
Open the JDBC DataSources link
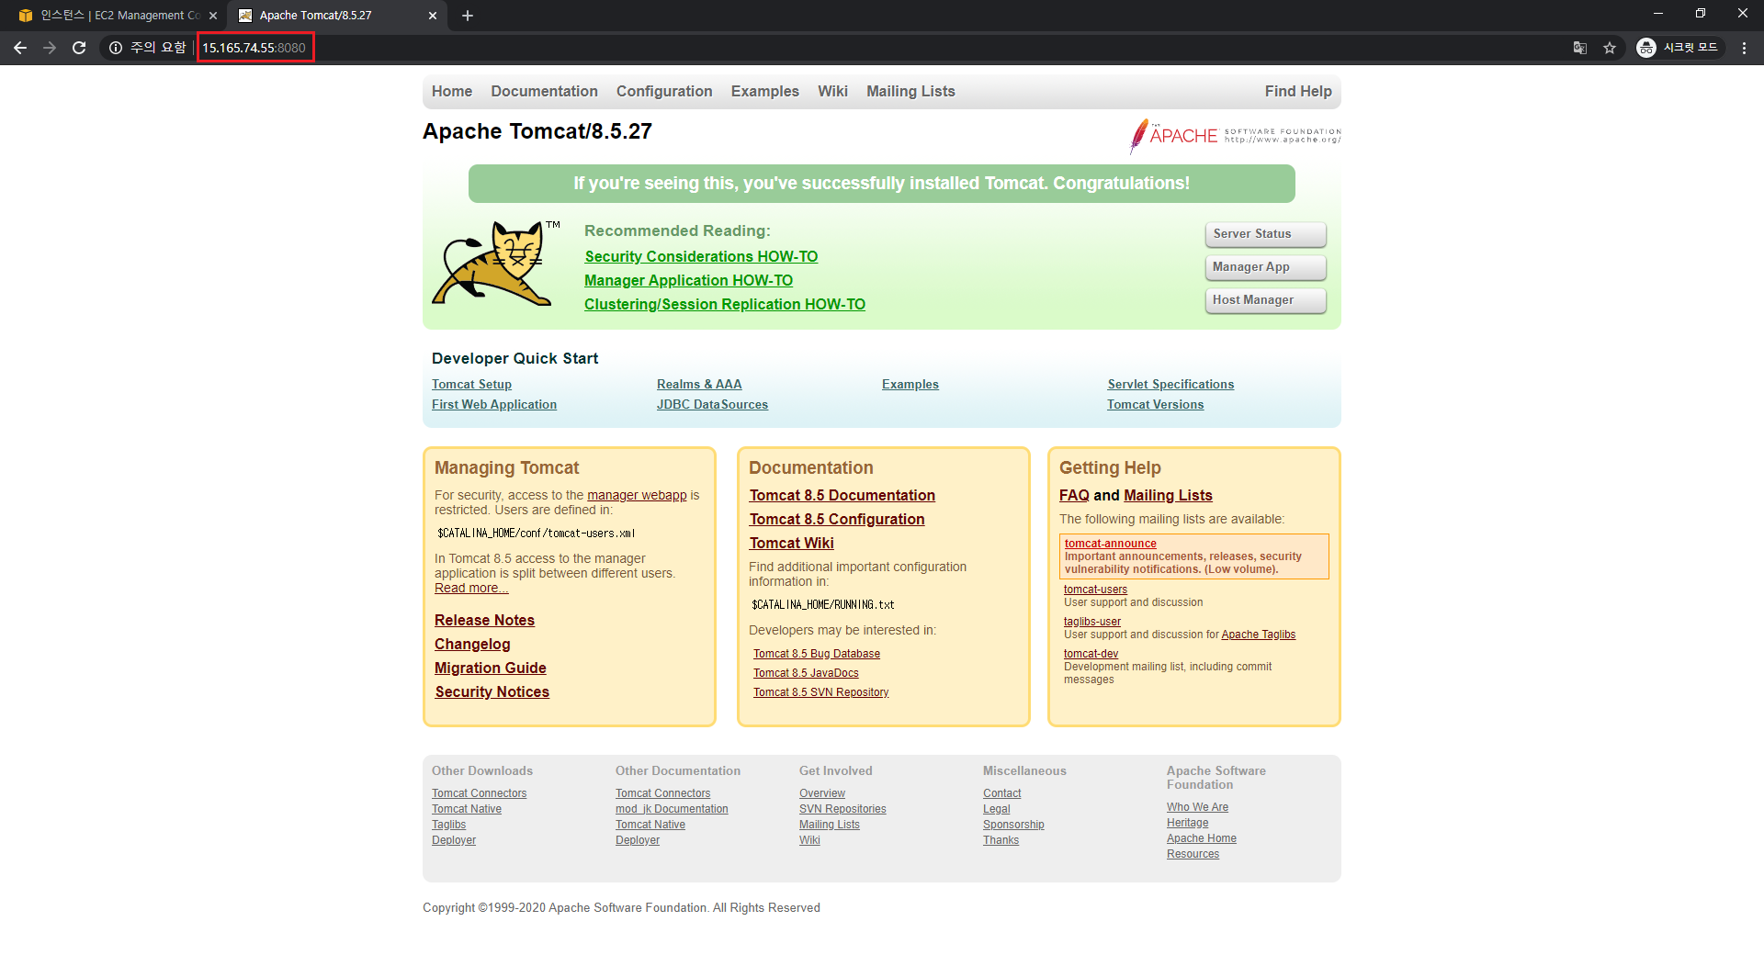712,405
